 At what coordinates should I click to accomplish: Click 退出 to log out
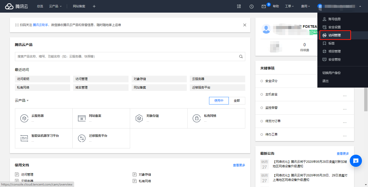(x=325, y=81)
